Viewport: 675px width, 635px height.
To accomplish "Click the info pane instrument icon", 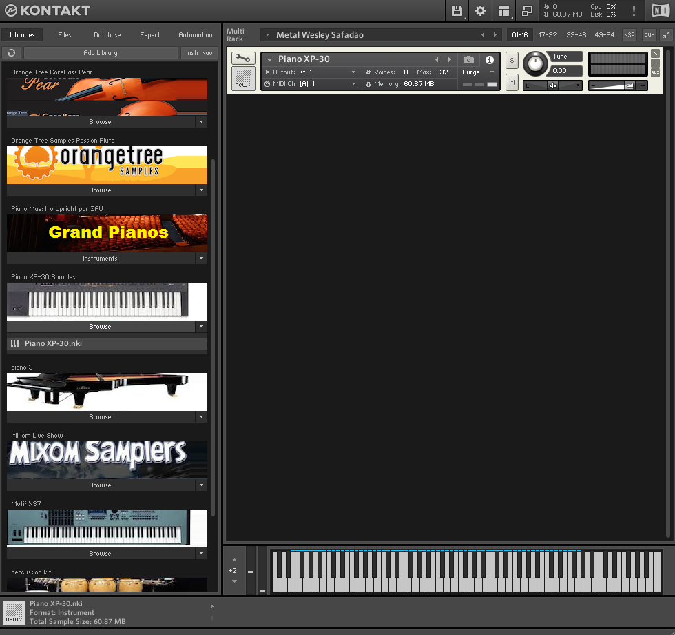I will (14, 612).
